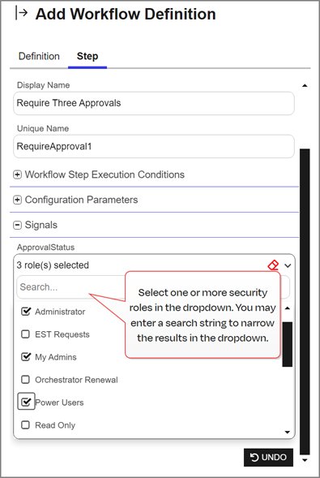Switch to the Definition tab
320x478 pixels.
click(39, 56)
